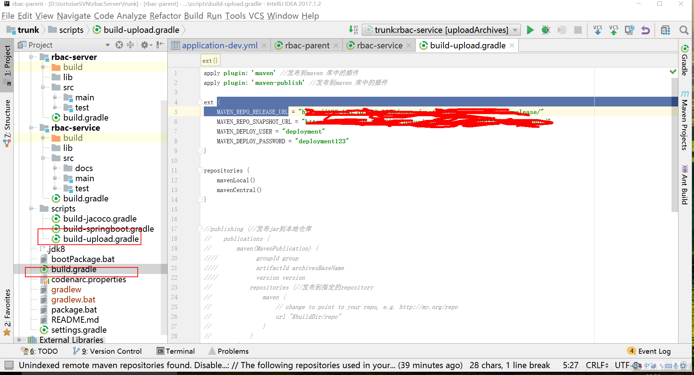Run with coverage icon in toolbar

(562, 30)
